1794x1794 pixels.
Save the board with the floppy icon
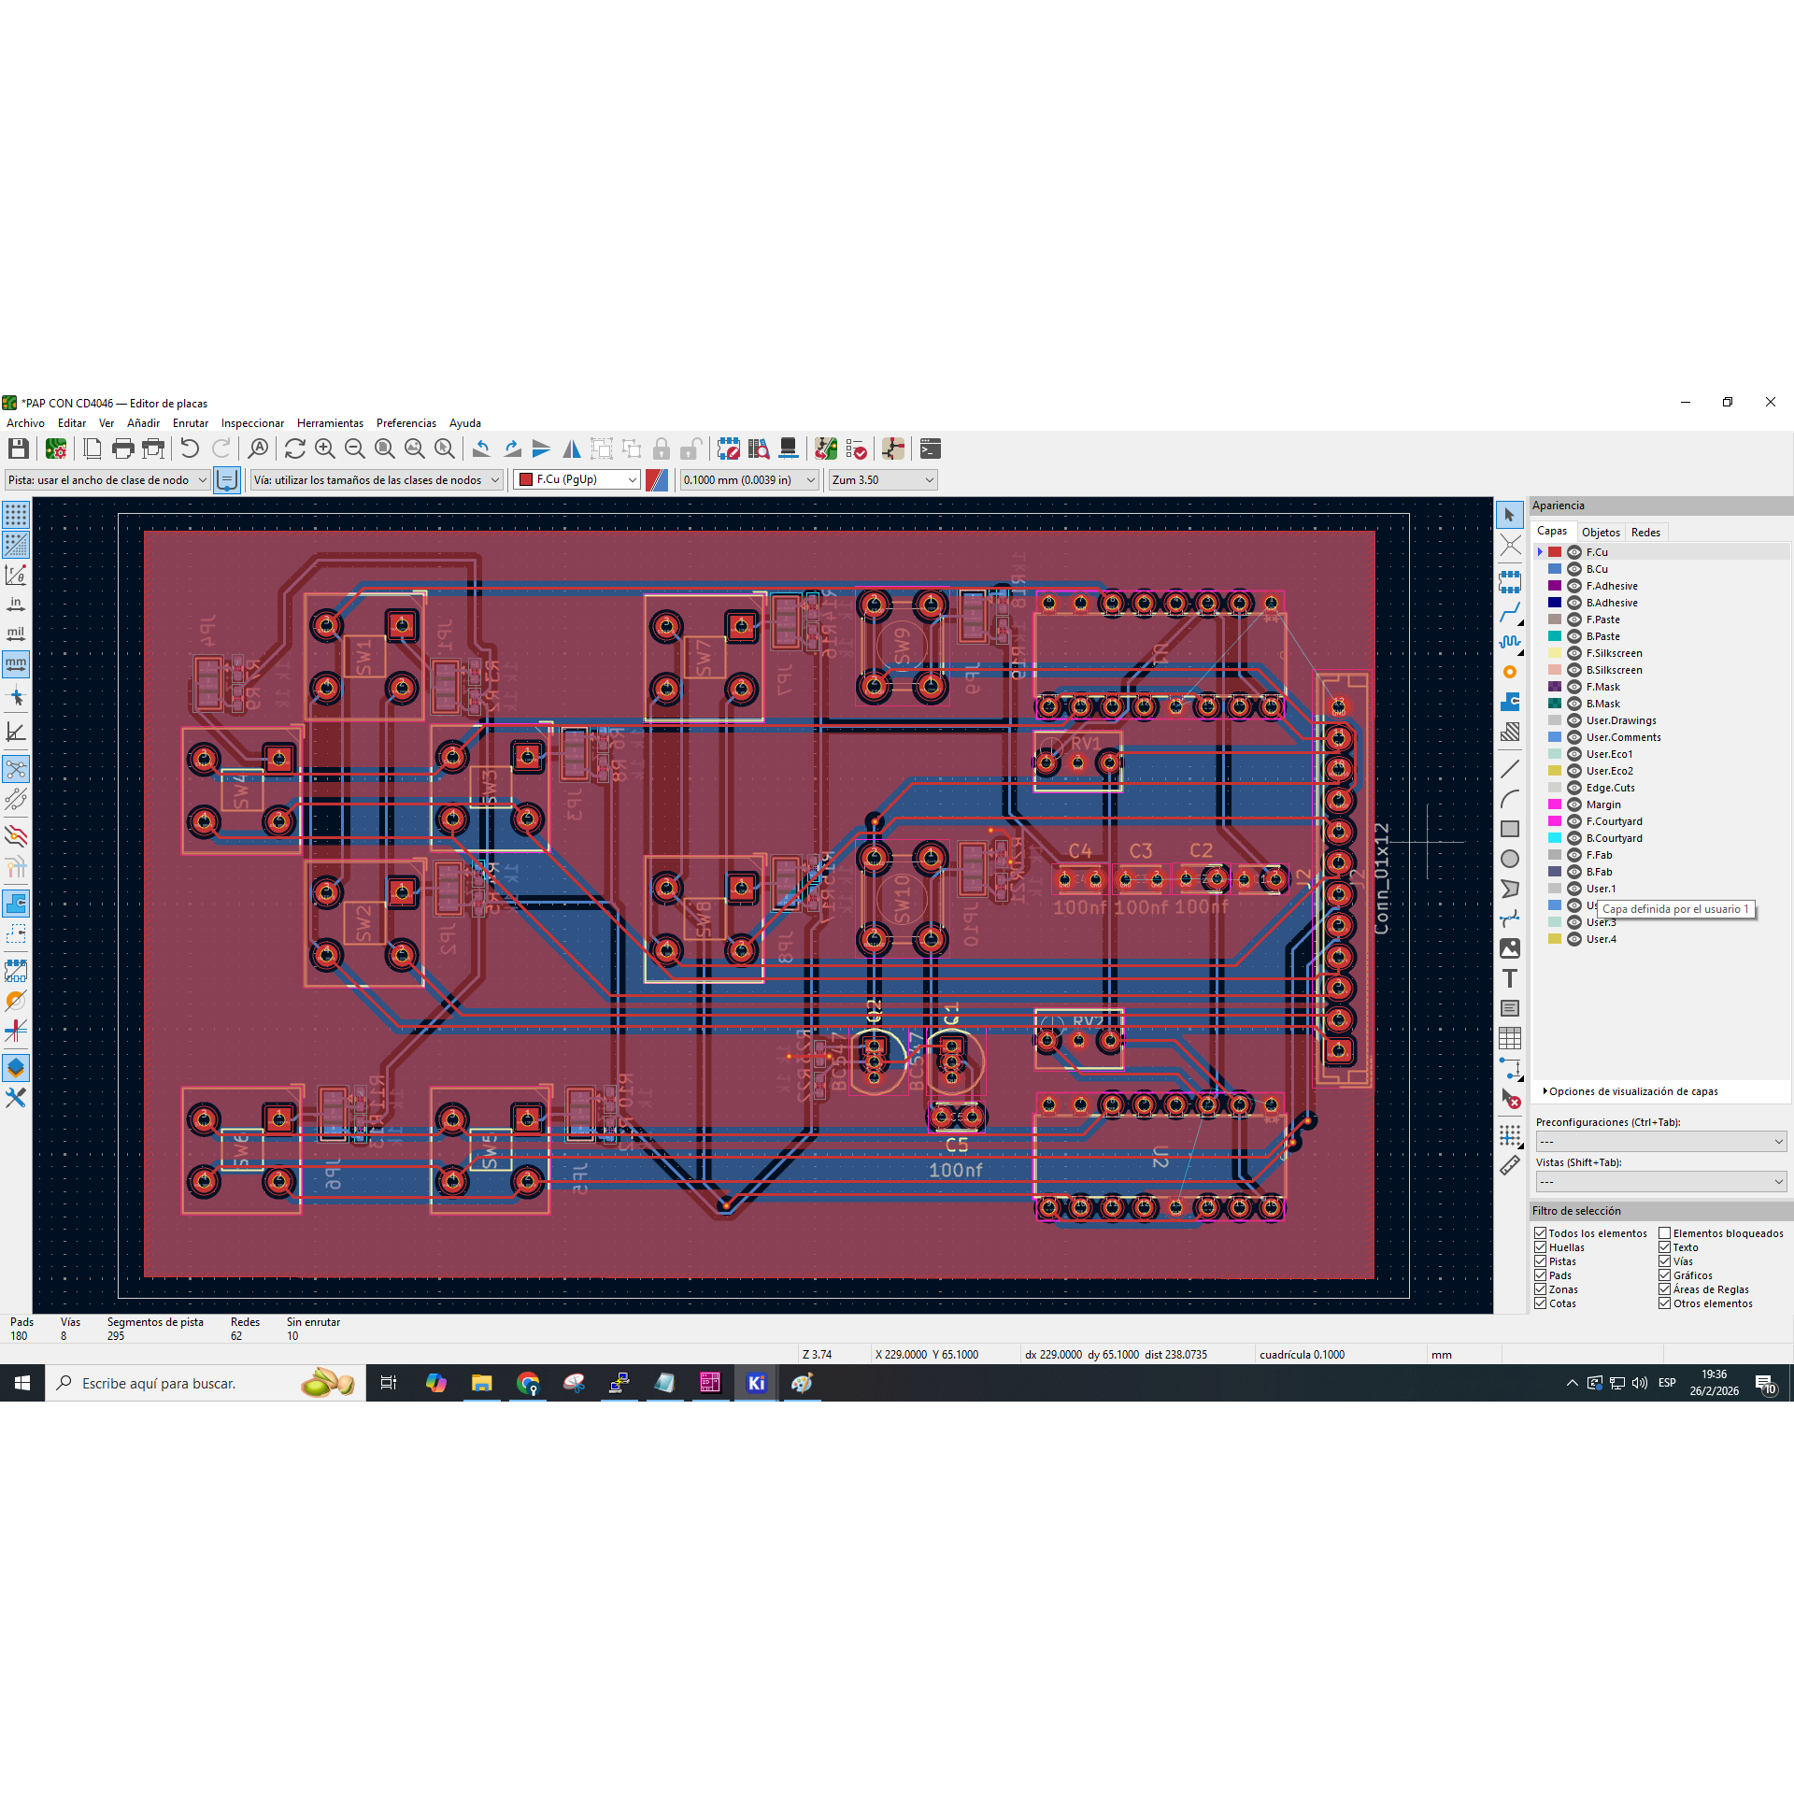(x=19, y=448)
